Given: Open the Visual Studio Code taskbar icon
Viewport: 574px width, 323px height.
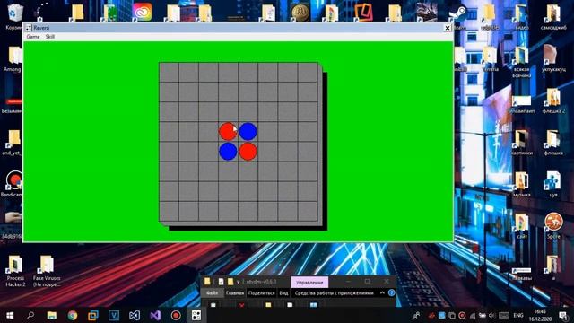Looking at the screenshot, I should point(135,315).
